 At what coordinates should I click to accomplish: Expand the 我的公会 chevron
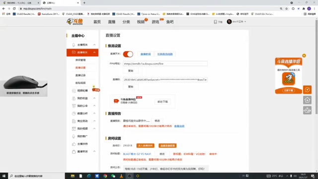pyautogui.click(x=94, y=106)
